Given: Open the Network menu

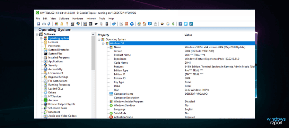Looking at the screenshot, I should click(x=91, y=19).
